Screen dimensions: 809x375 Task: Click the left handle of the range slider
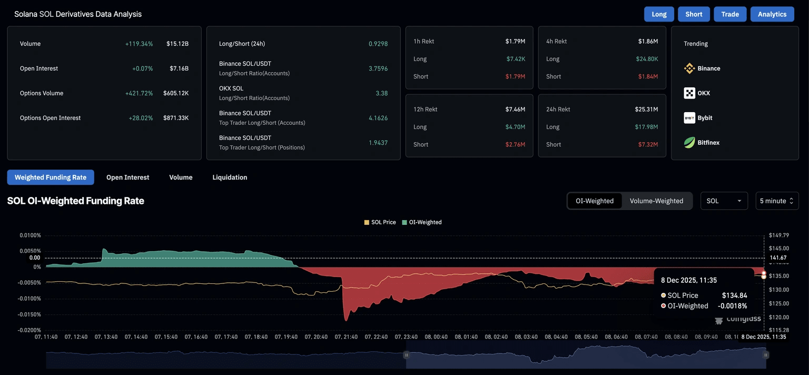pyautogui.click(x=406, y=356)
